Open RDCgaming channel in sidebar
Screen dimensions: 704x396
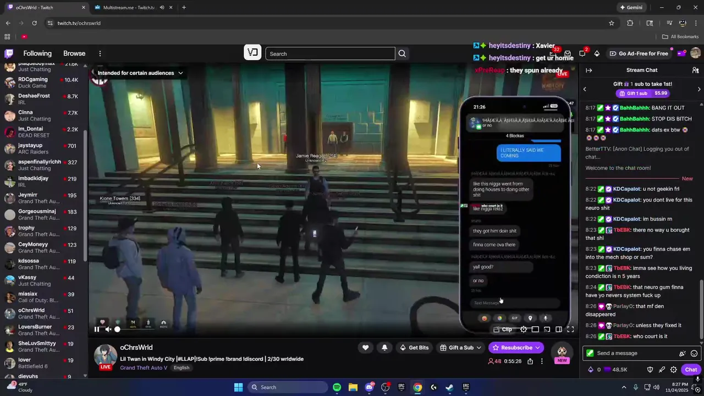[43, 82]
